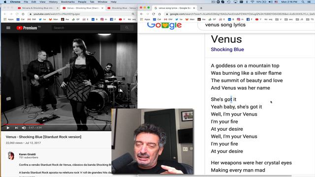Open Gmail GM bookmark in YouTube window
This screenshot has height=177, width=315.
31,20
